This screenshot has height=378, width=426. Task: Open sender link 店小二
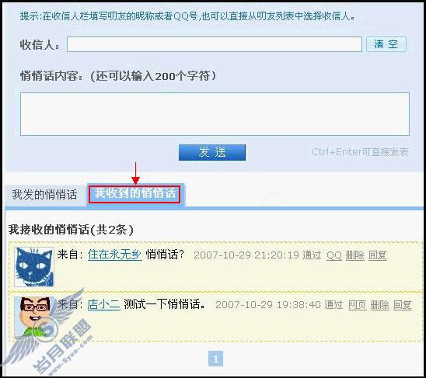pos(104,304)
